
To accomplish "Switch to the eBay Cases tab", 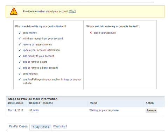I will click(41, 127).
